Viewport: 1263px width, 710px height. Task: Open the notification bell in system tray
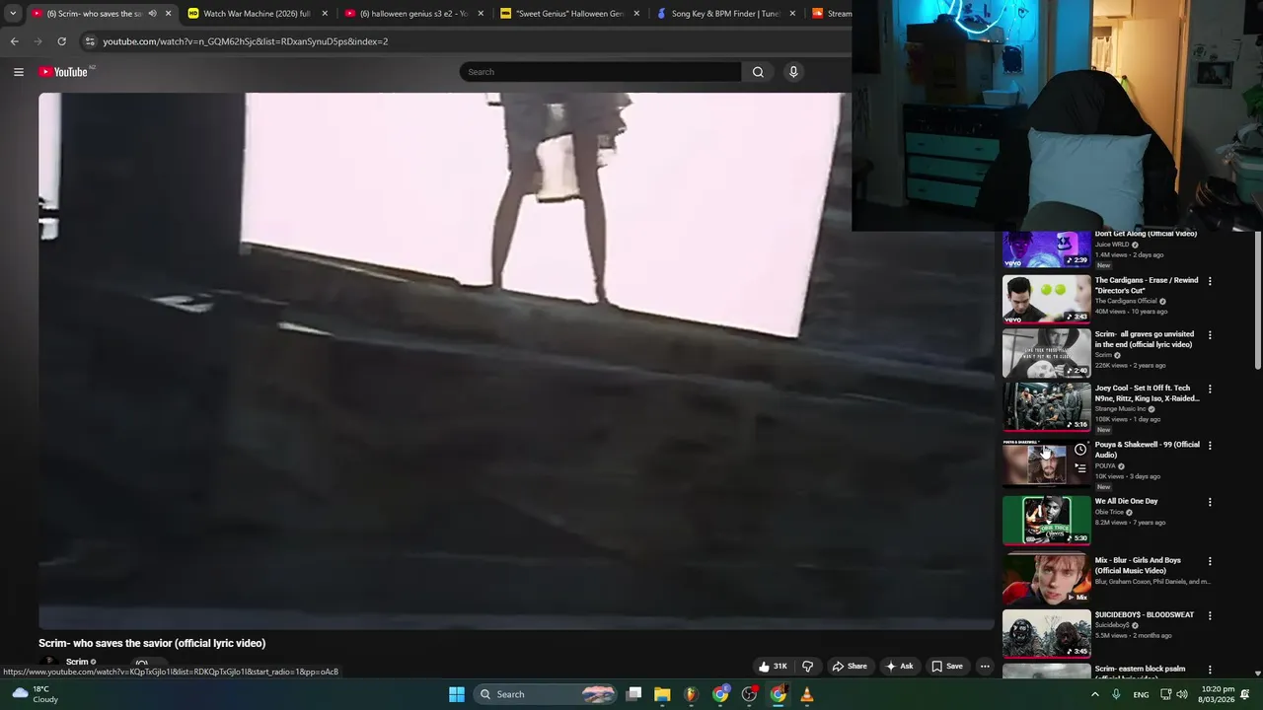pos(1245,694)
